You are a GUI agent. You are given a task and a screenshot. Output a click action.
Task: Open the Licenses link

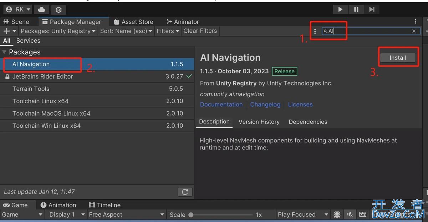coord(300,105)
